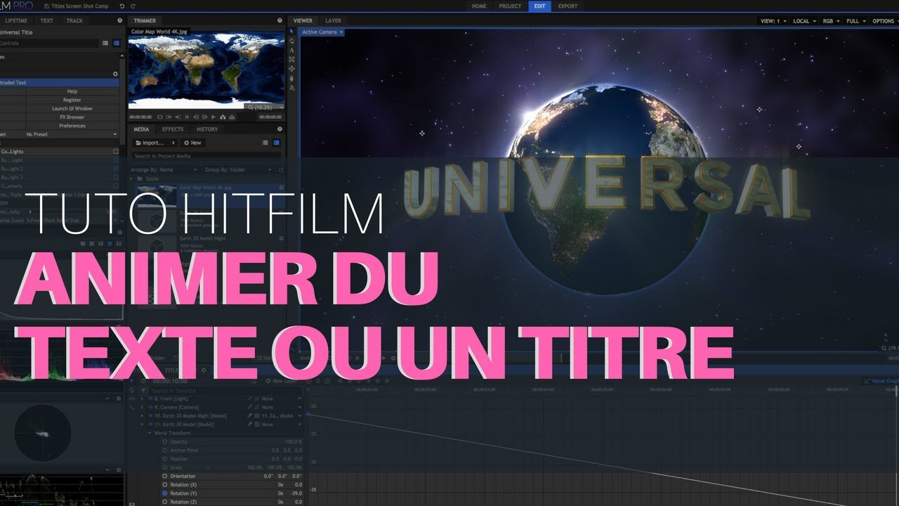899x506 pixels.
Task: Click Register button
Action: click(x=72, y=100)
